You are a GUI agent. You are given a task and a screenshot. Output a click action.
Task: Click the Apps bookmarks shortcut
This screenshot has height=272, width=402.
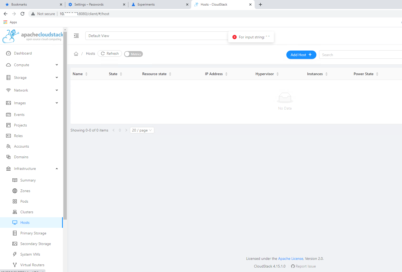[10, 22]
